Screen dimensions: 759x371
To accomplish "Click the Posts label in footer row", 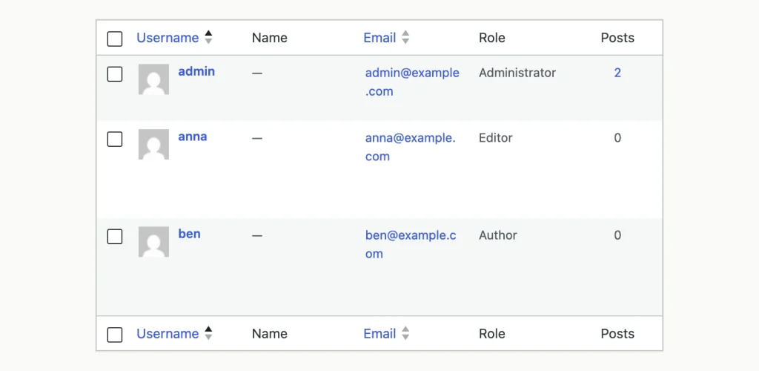I will pos(617,334).
